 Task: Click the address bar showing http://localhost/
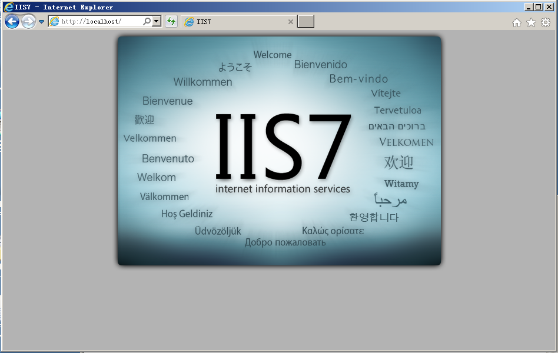pos(105,21)
